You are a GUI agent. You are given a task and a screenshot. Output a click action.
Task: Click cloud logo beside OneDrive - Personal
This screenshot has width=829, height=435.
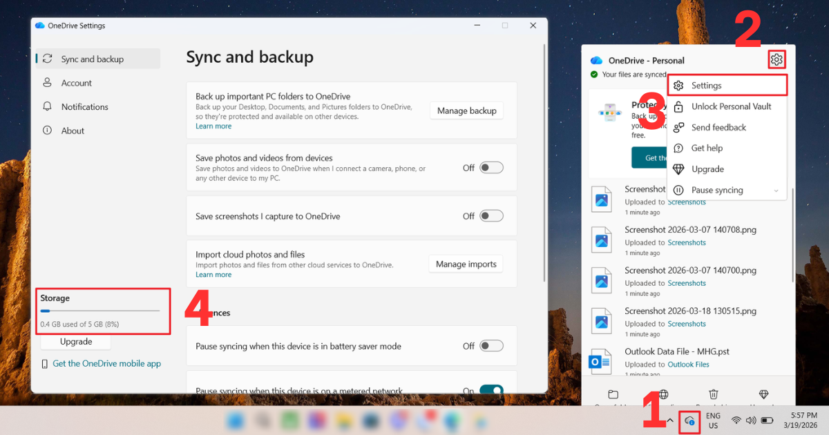tap(597, 61)
